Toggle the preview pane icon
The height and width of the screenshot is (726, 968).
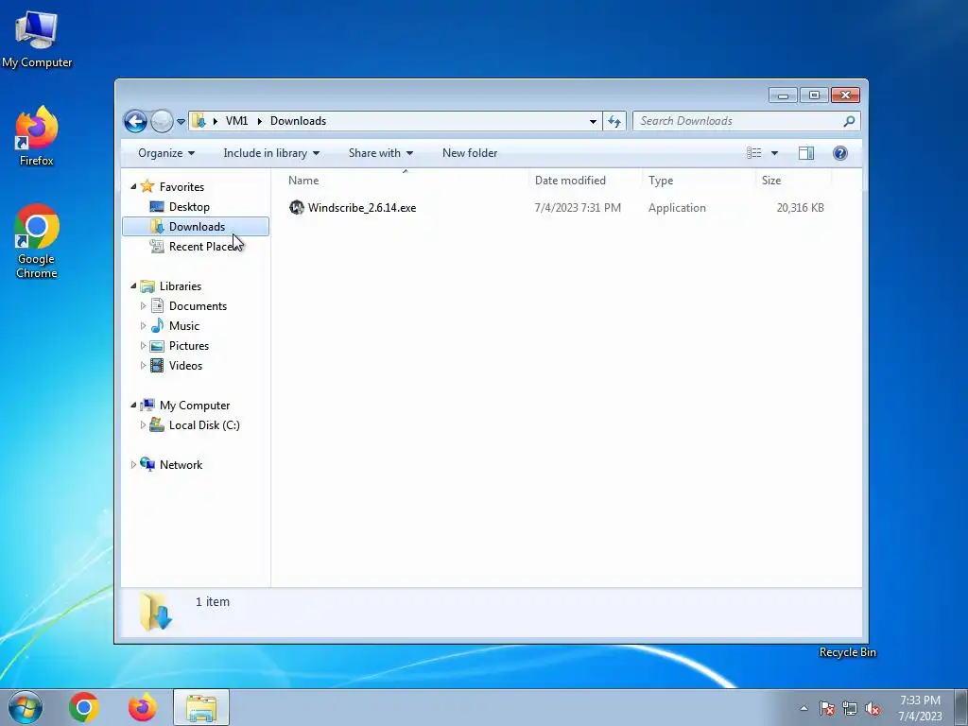point(806,153)
